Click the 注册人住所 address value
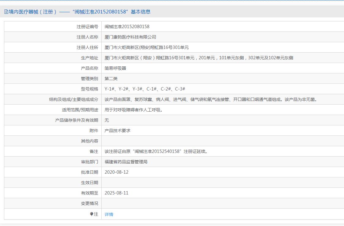Image resolution: width=344 pixels, height=226 pixels. coord(146,47)
